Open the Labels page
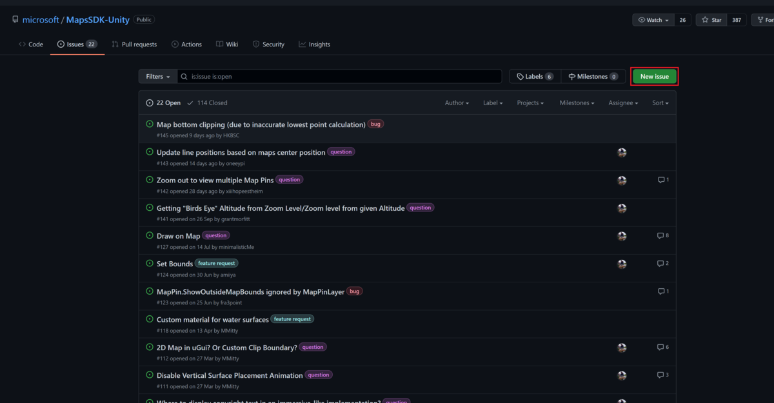This screenshot has width=774, height=403. (x=535, y=77)
